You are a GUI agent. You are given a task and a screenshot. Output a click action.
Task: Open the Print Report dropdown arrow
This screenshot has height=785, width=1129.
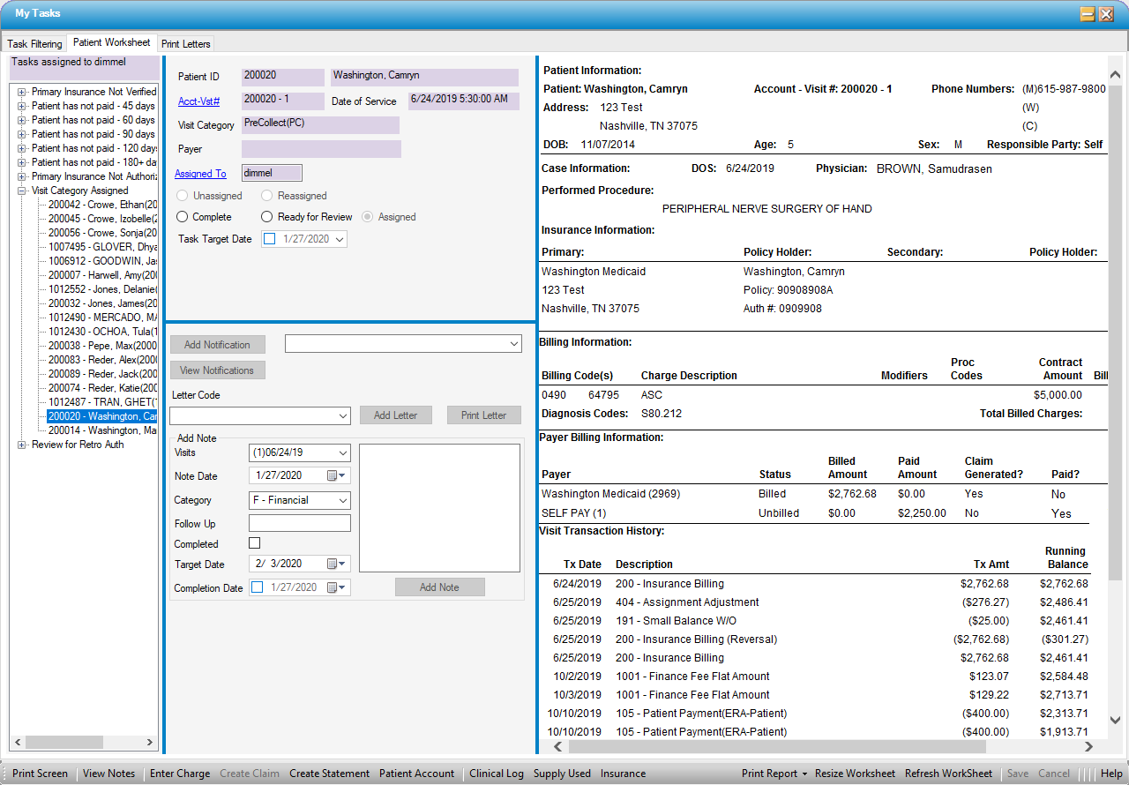(804, 774)
